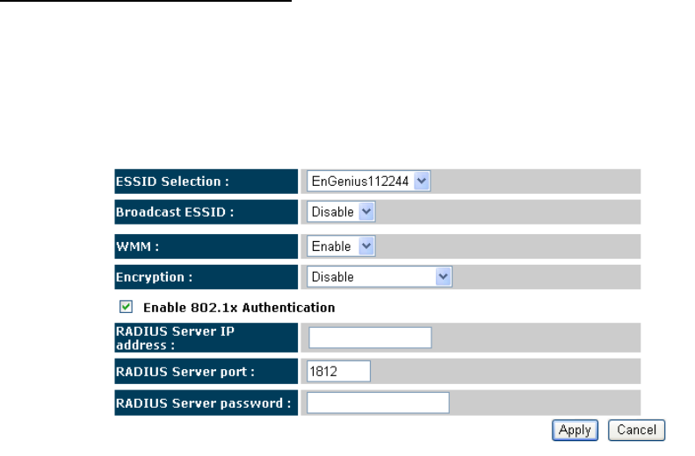
Task: Click the RADIUS Server port field showing 1812
Action: pos(338,371)
